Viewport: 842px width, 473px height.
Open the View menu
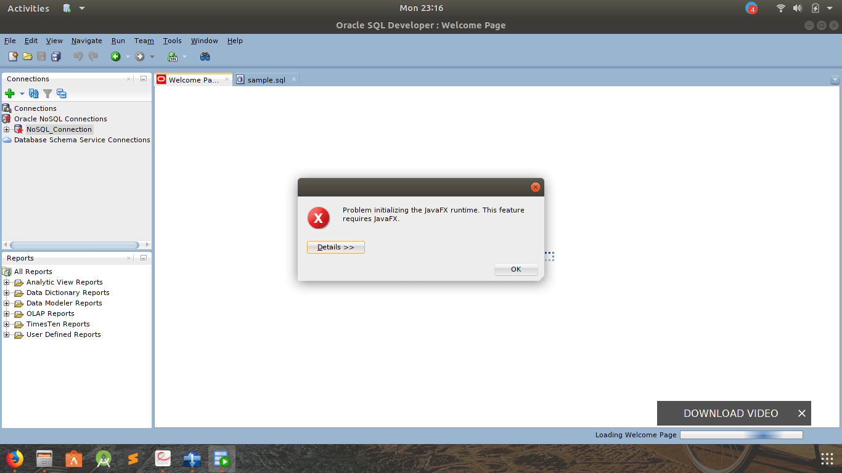[x=54, y=41]
